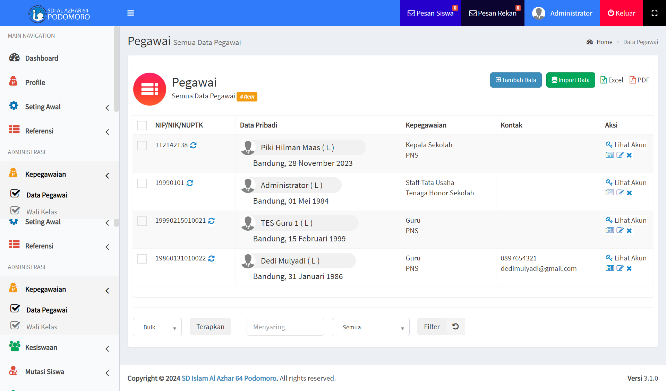
Task: Click delete X icon in Dedi Mulyadi row
Action: (629, 268)
